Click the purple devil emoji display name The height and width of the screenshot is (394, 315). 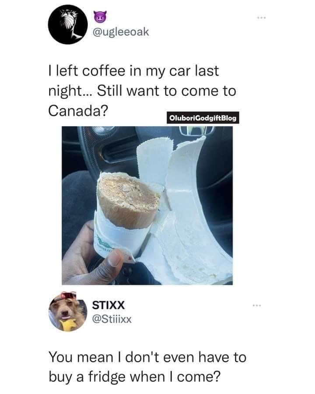click(x=100, y=16)
